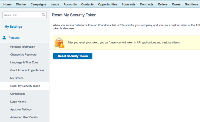Collapse the Personal settings section
Image resolution: width=200 pixels, height=122 pixels.
[x=14, y=38]
